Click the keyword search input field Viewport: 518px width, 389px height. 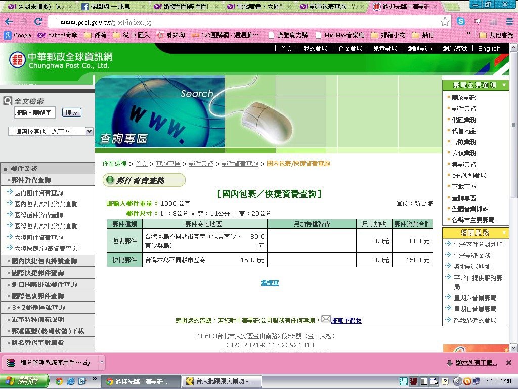tap(34, 113)
